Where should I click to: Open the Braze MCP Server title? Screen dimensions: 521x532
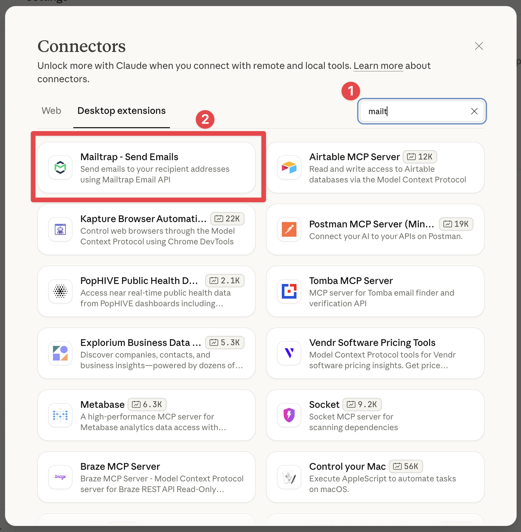point(120,466)
